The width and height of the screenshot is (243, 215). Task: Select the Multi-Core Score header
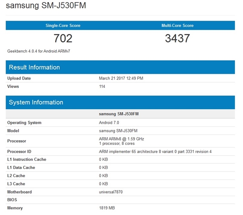[178, 25]
